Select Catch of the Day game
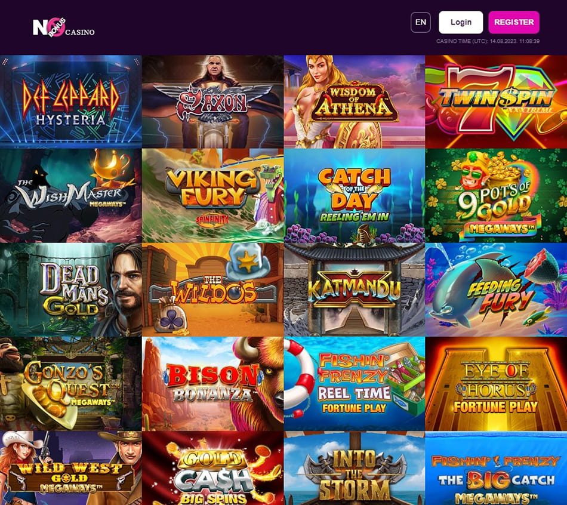This screenshot has height=505, width=567. 355,196
